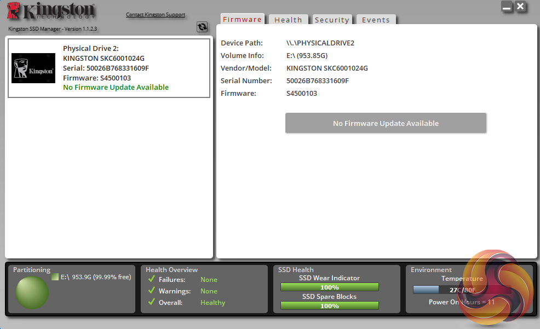Click the E:\ (953.85G) volume info value
The width and height of the screenshot is (540, 329).
click(307, 55)
